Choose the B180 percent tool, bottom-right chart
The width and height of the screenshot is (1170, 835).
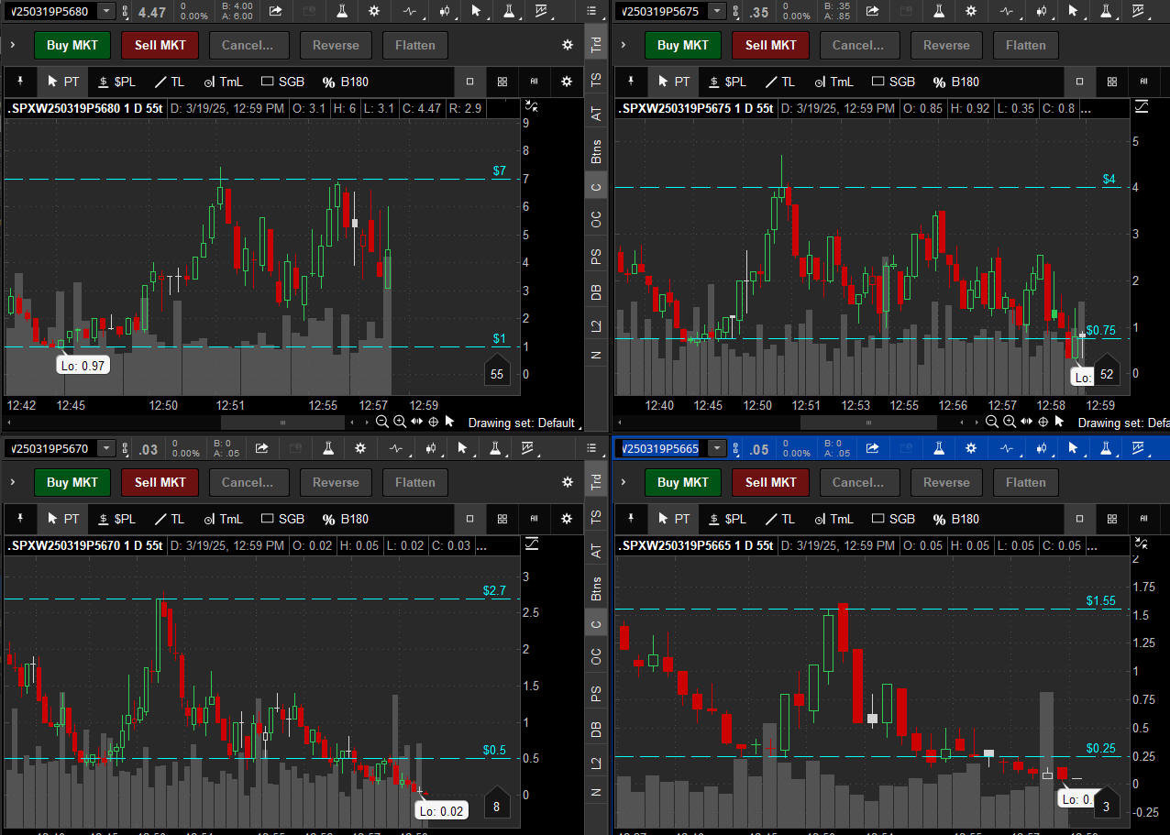tap(955, 519)
